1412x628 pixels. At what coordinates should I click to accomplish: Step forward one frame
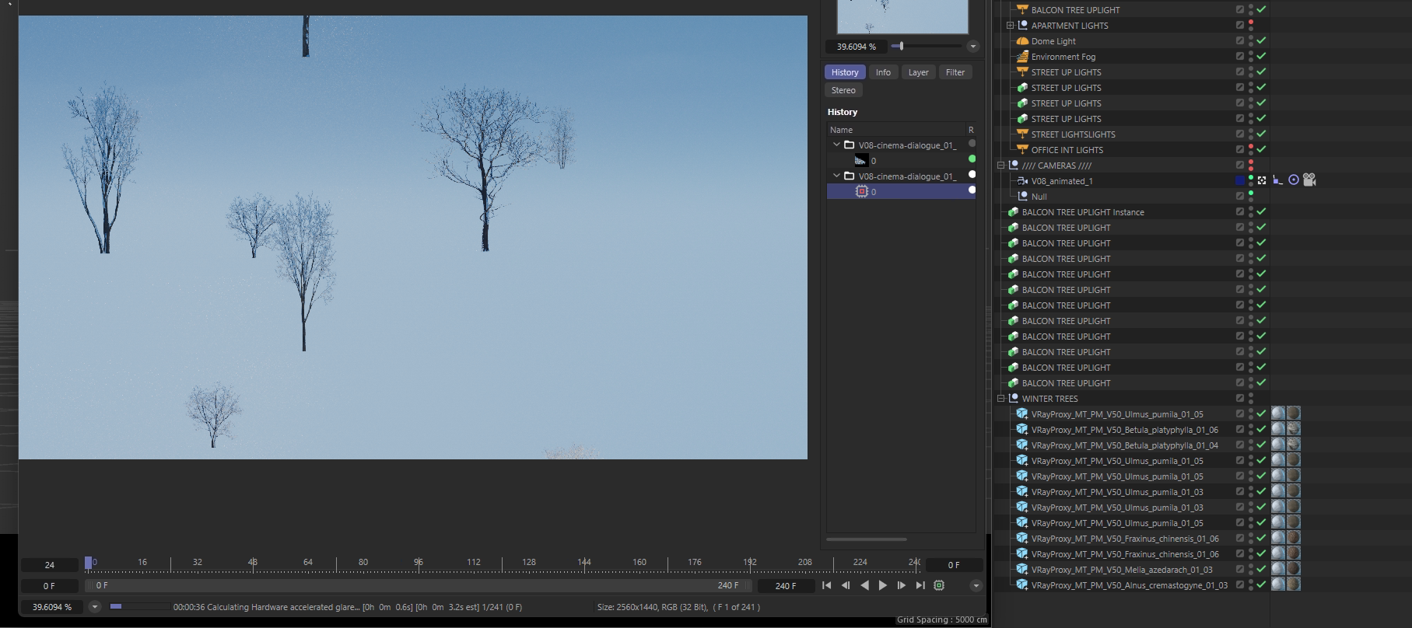[x=902, y=585]
